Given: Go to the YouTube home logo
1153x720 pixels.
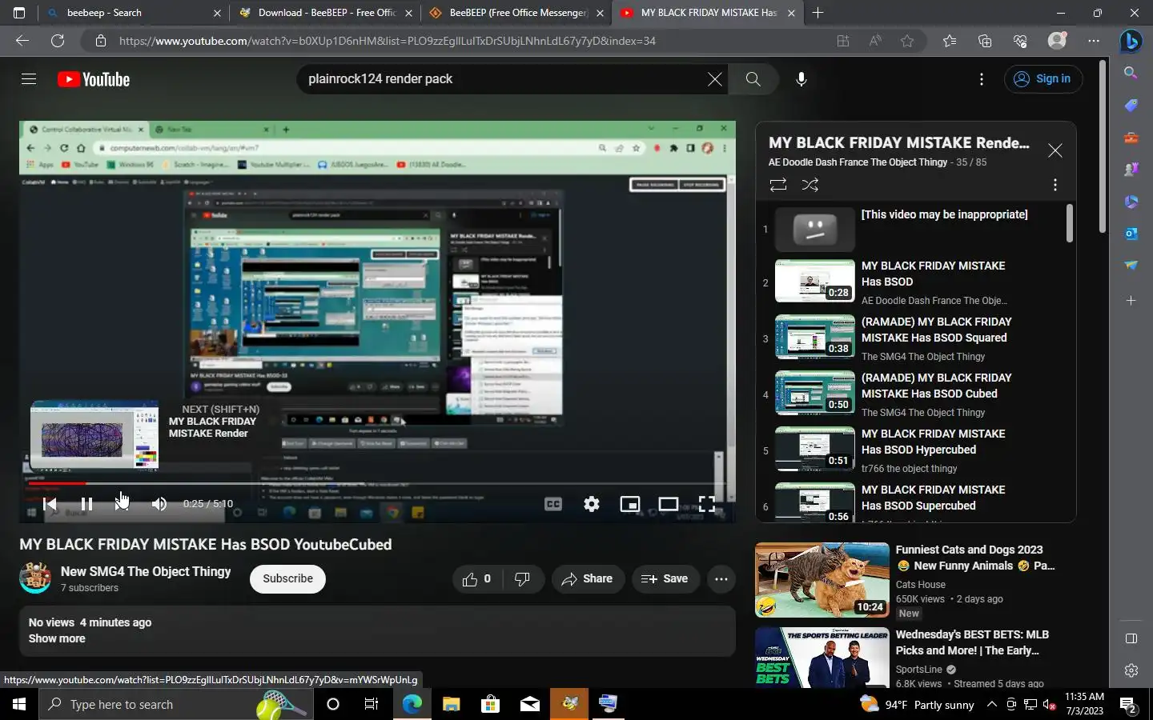Looking at the screenshot, I should 94,79.
